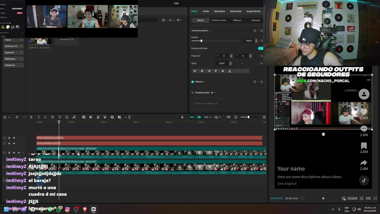The width and height of the screenshot is (380, 214).
Task: Lock the REACCIOANDO OUTFITS text track
Action: [x=9, y=143]
